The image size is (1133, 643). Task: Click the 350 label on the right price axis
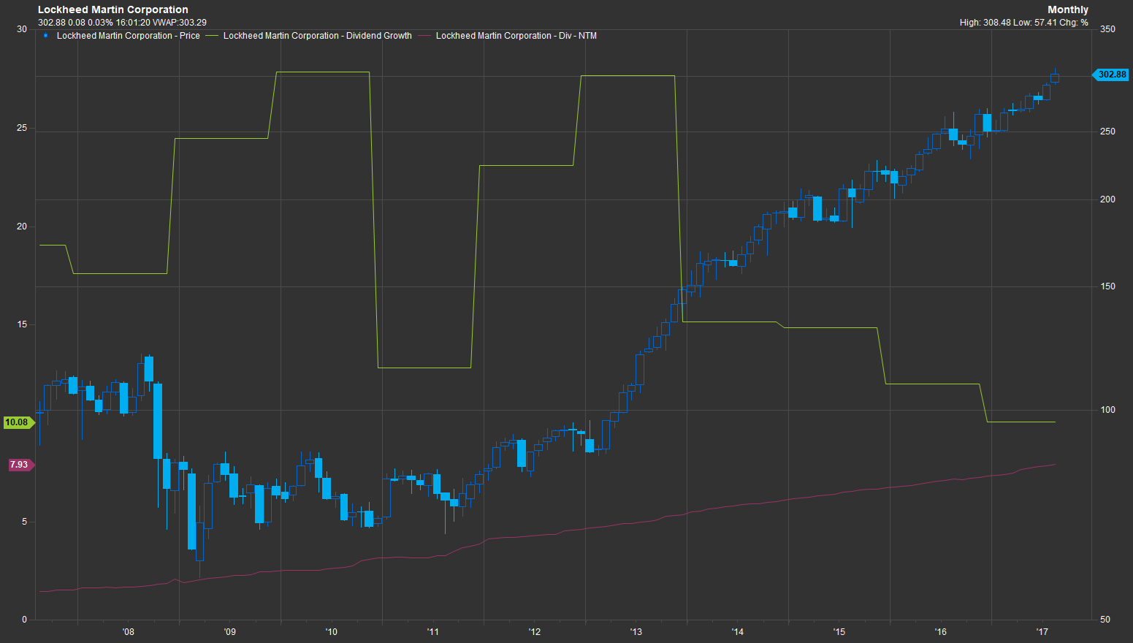pyautogui.click(x=1107, y=29)
